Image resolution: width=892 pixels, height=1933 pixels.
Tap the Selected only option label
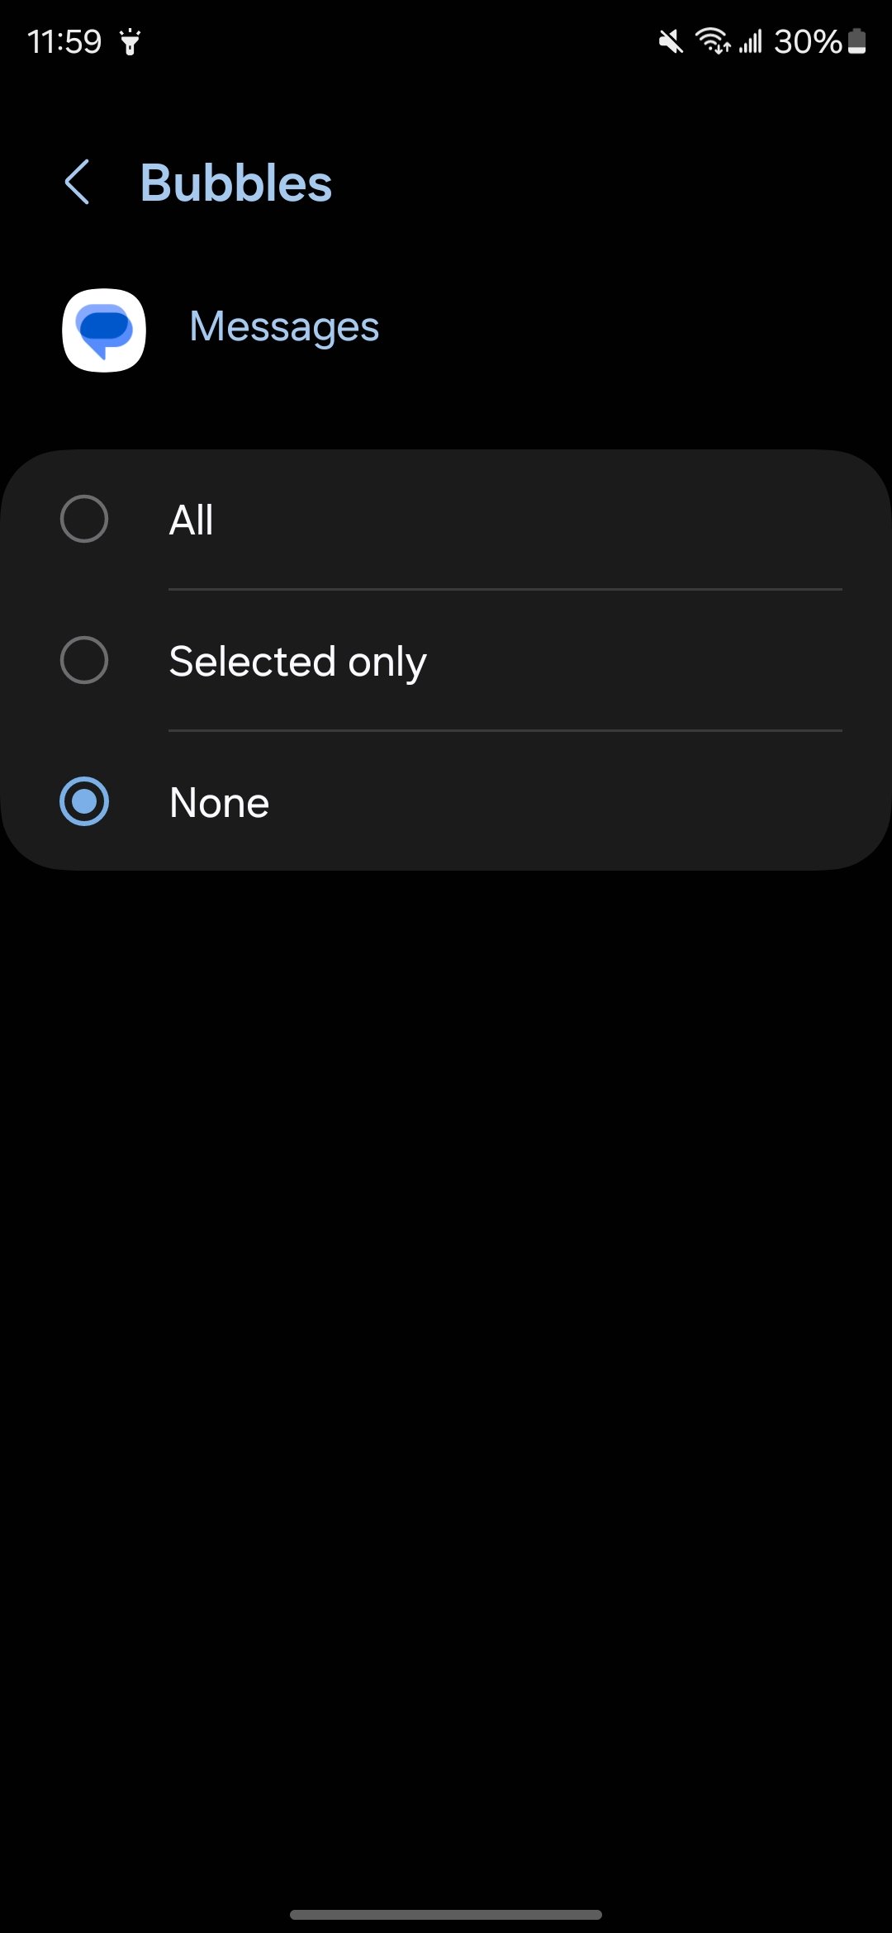[298, 663]
